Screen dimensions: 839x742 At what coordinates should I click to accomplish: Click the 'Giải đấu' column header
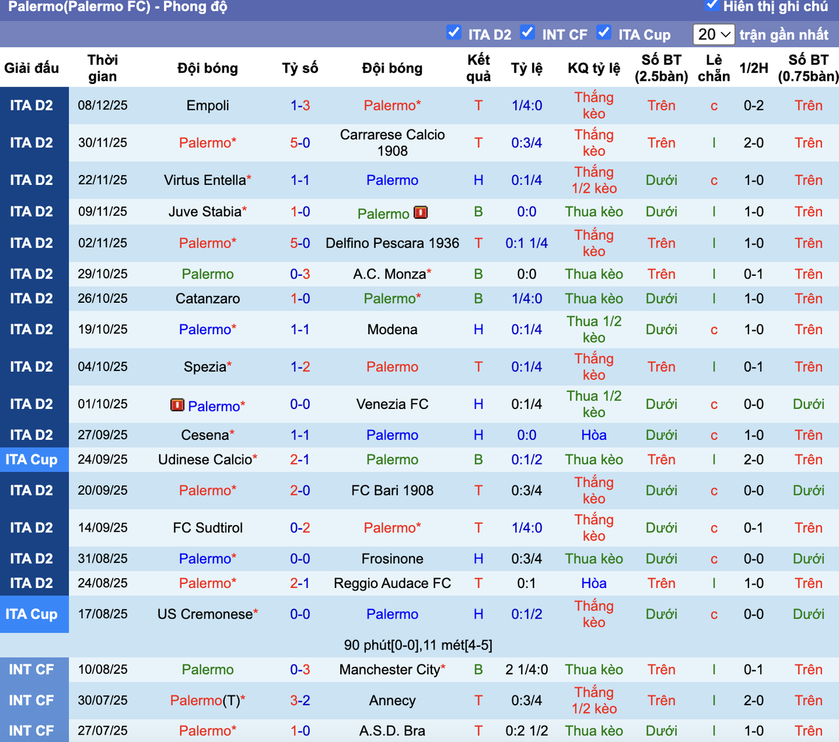tap(31, 68)
